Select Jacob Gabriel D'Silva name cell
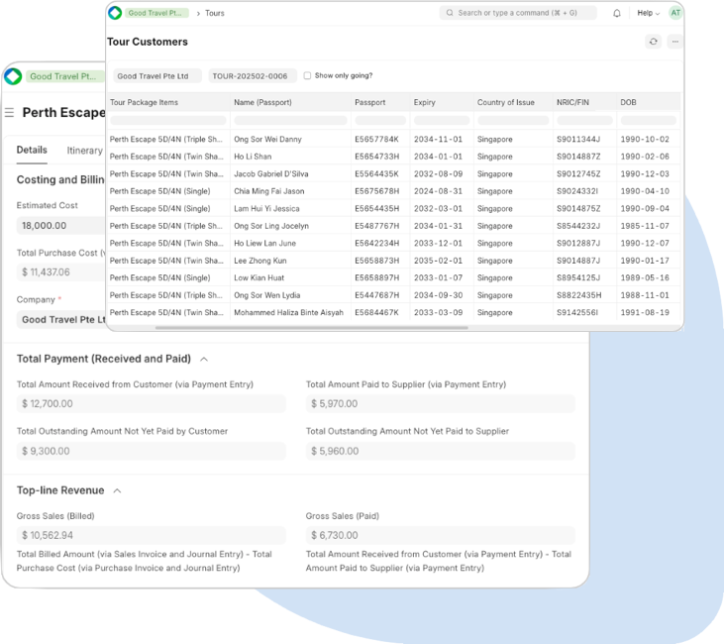 pos(290,173)
